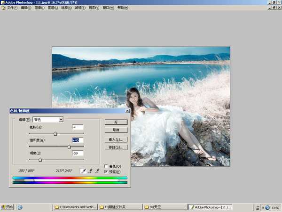Click the 明度 lightness slider handle
This screenshot has width=282, height=212.
[x=40, y=160]
